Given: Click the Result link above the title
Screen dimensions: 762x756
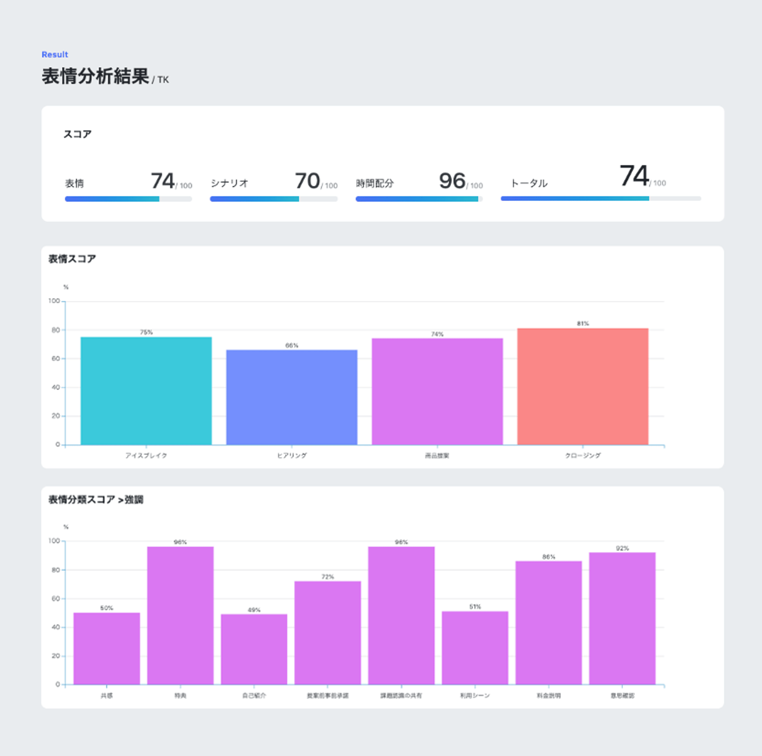Looking at the screenshot, I should [54, 54].
